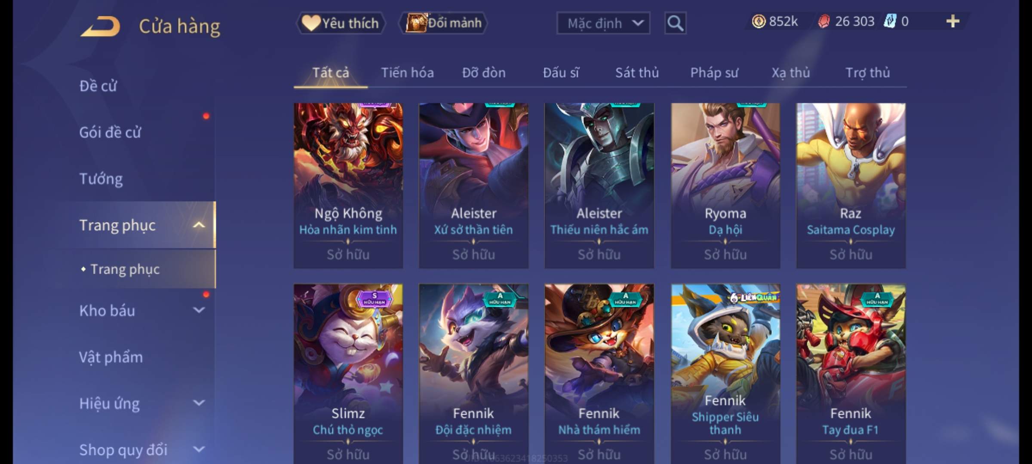
Task: Tap the red ruby currency icon
Action: 823,21
